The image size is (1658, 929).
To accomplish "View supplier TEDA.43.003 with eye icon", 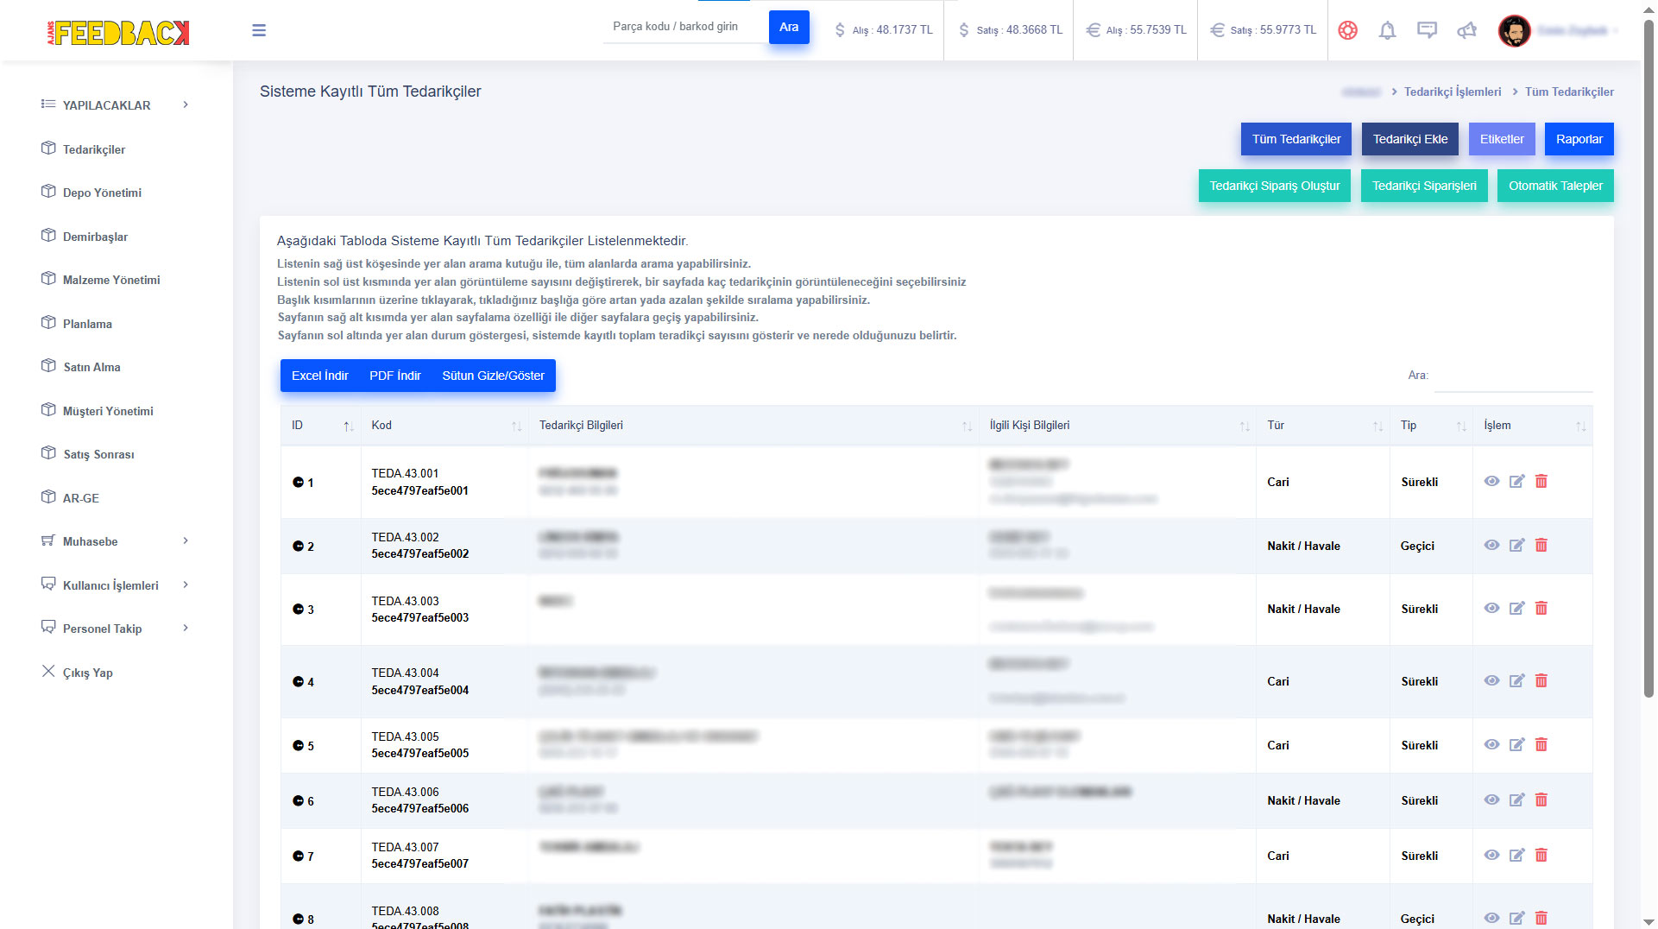I will pos(1491,609).
